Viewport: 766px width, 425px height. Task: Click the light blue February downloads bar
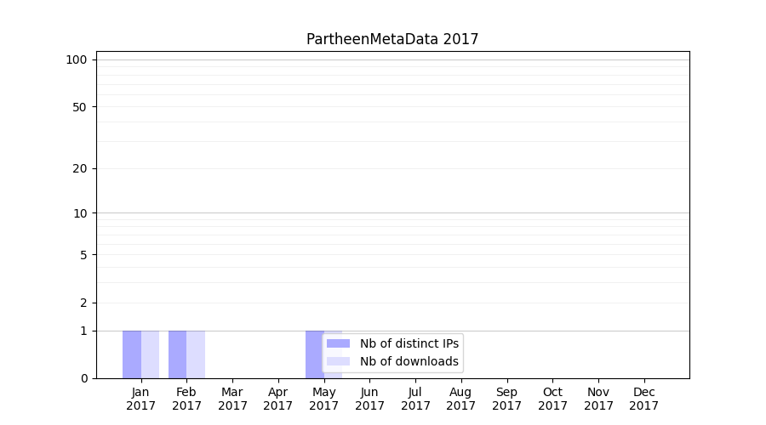pyautogui.click(x=196, y=354)
